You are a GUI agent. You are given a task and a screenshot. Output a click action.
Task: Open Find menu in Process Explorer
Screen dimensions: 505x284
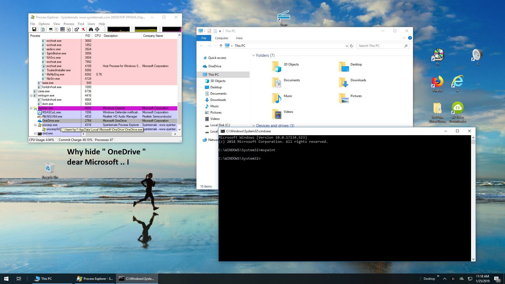point(81,24)
